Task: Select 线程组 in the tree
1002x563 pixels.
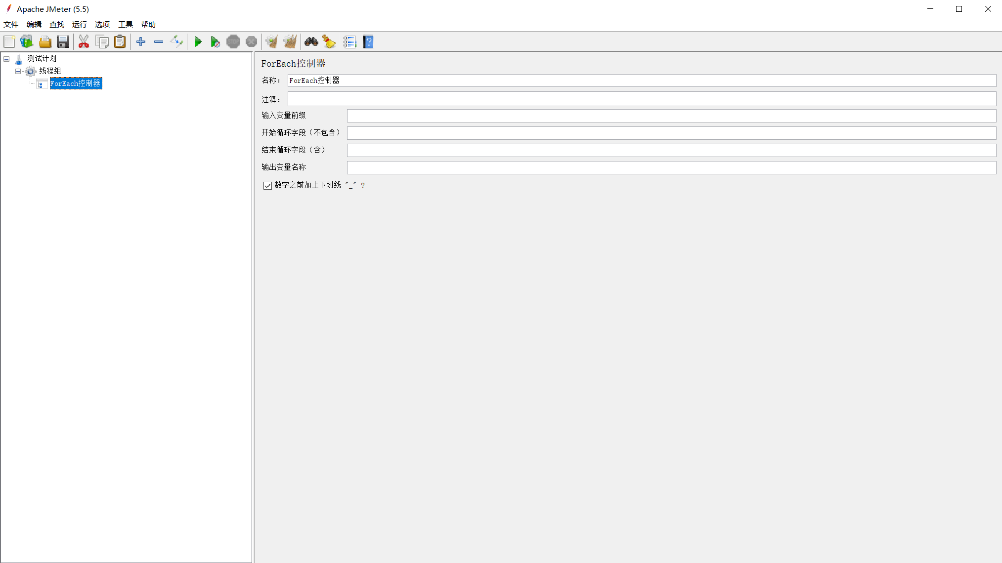Action: (x=50, y=71)
